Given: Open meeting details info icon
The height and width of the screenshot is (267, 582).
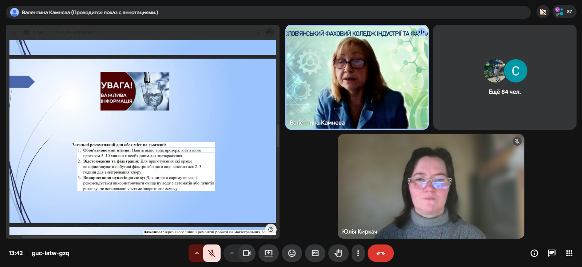Looking at the screenshot, I should [534, 253].
